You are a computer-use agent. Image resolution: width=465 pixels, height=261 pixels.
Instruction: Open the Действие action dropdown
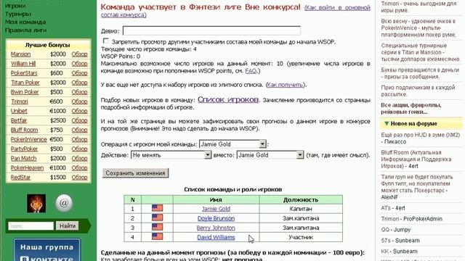171,154
